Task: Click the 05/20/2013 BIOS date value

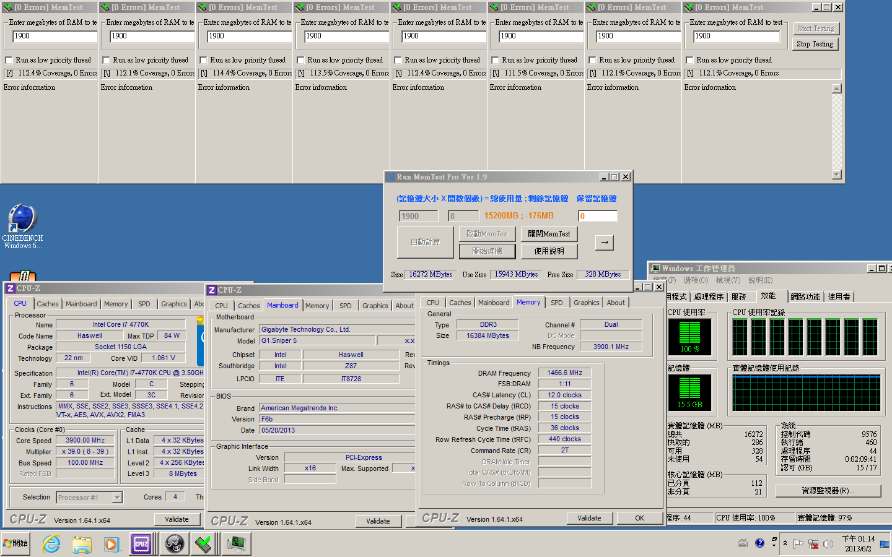Action: (x=338, y=430)
